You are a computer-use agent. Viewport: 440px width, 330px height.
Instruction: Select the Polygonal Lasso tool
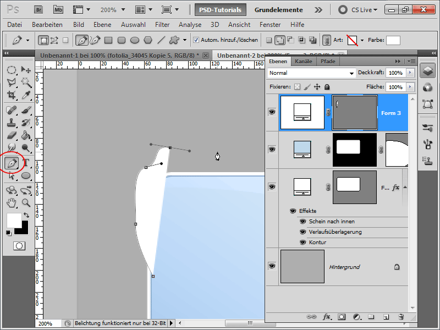[11, 82]
